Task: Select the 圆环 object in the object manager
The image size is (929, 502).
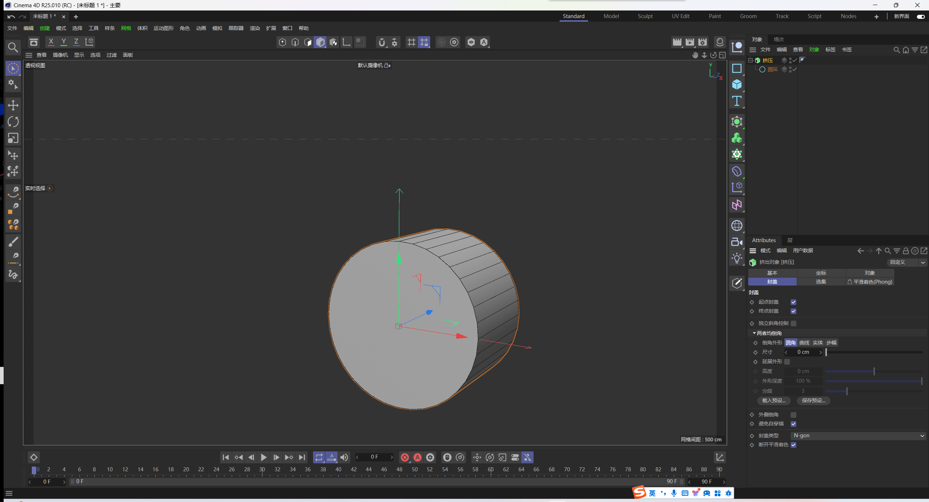Action: click(772, 69)
